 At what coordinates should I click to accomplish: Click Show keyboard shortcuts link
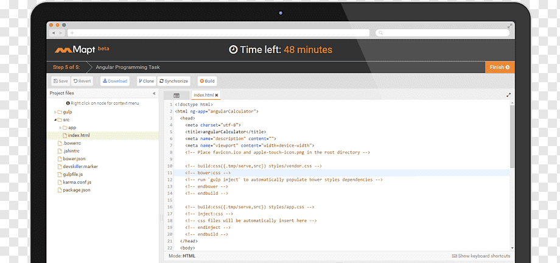tap(481, 256)
